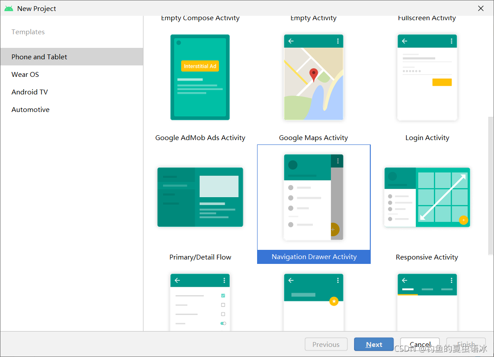Click the Fullscreen Activity label

[427, 18]
